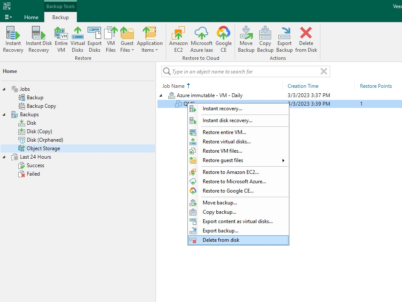Viewport: 402px width, 302px height.
Task: Choose Restore VM files... menu entry
Action: click(x=238, y=151)
